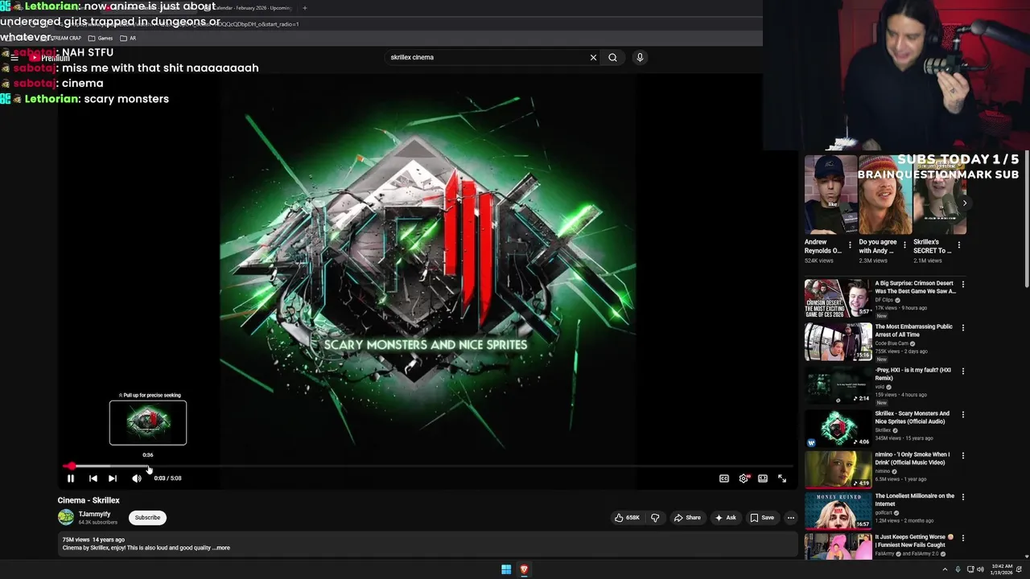
Task: Open the video player settings gear
Action: pos(744,478)
